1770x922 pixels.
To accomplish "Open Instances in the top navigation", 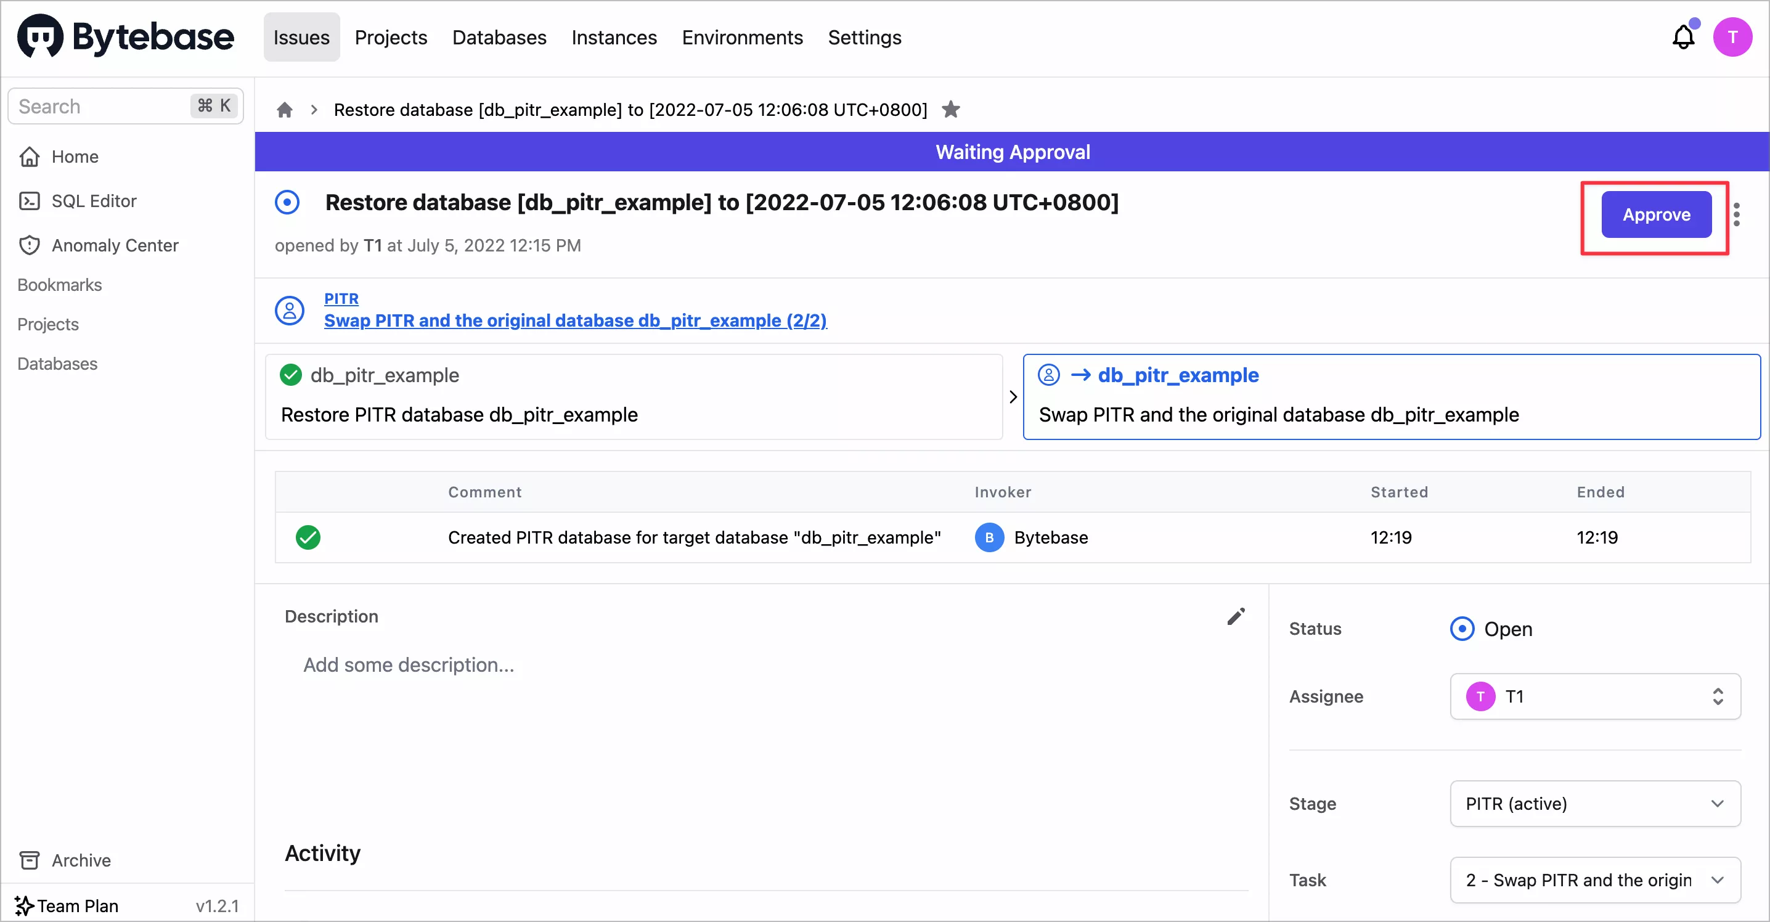I will point(614,37).
